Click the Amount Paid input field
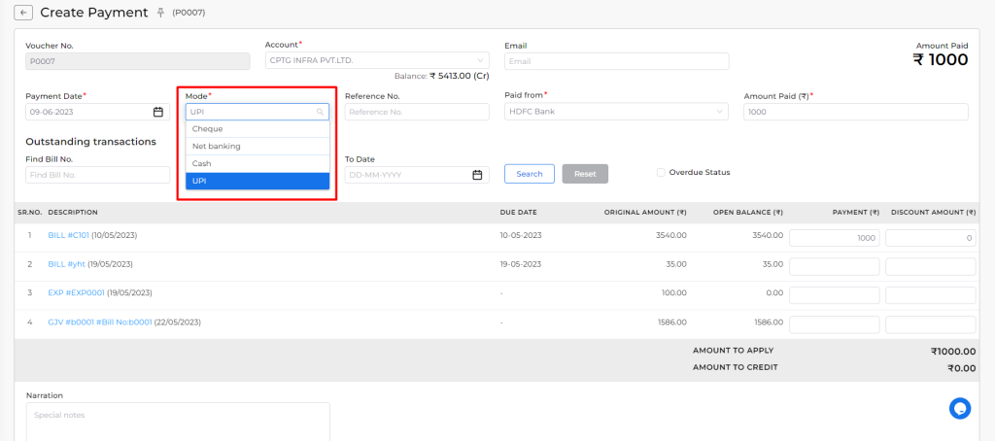The image size is (995, 441). [856, 112]
